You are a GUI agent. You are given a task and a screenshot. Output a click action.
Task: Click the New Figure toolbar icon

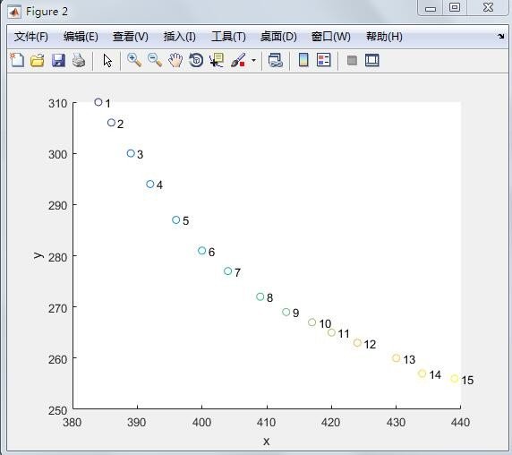pos(17,60)
